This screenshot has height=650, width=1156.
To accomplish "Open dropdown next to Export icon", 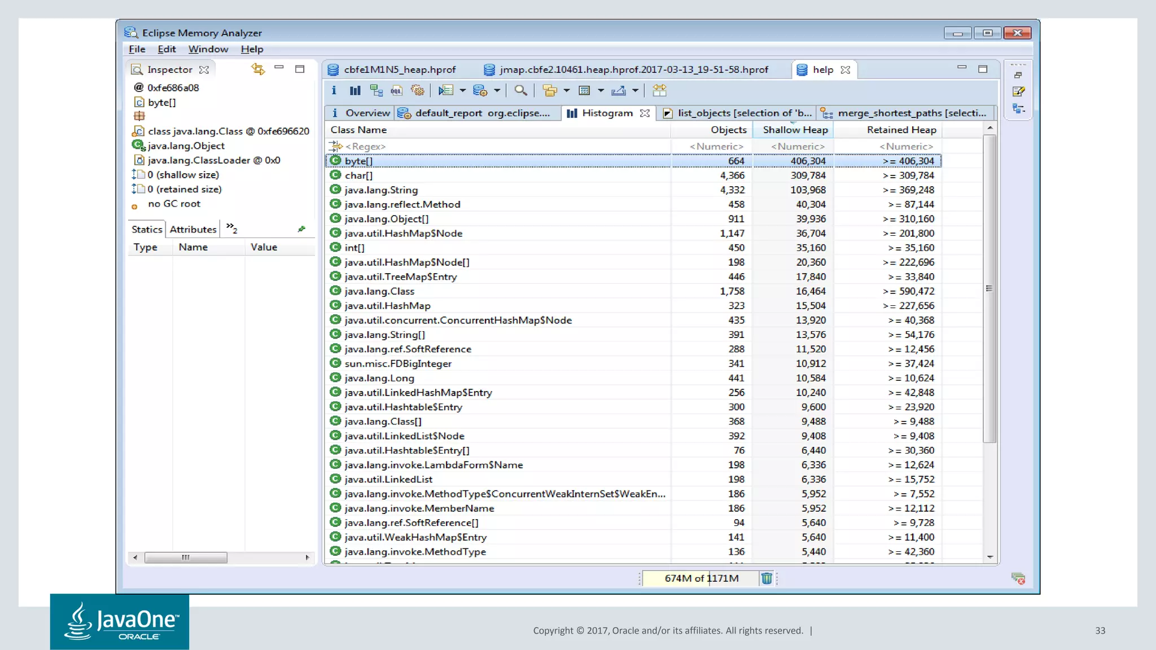I will pyautogui.click(x=635, y=90).
